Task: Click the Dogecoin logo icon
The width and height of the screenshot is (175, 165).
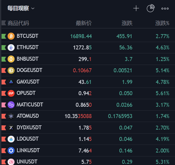Action: click(x=11, y=70)
